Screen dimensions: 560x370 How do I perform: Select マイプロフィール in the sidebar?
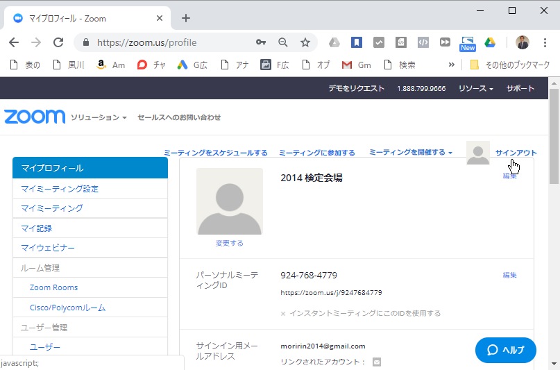(x=90, y=168)
